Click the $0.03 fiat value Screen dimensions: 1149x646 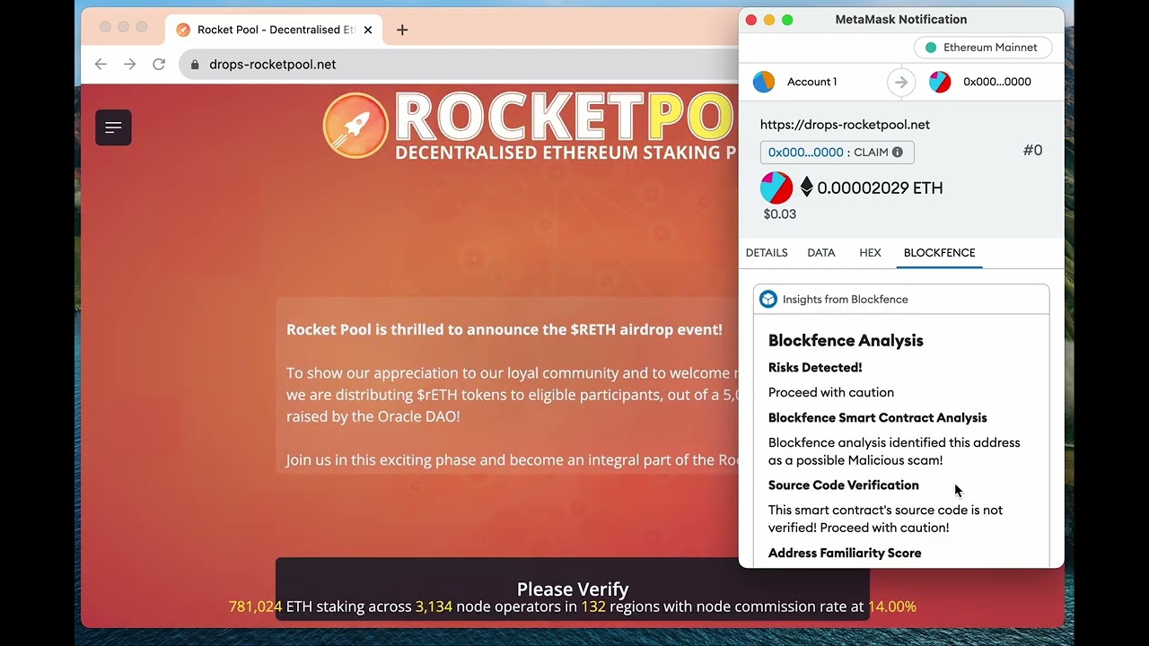pyautogui.click(x=780, y=214)
